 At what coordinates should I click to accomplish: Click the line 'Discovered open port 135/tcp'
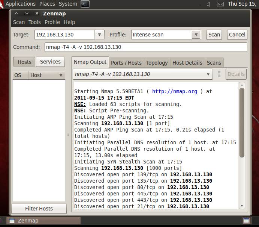pyautogui.click(x=143, y=181)
